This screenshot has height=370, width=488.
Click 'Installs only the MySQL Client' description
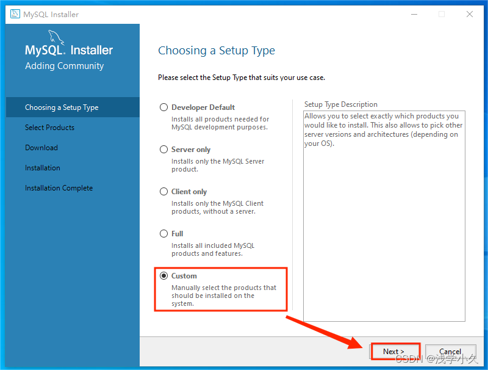tap(217, 208)
